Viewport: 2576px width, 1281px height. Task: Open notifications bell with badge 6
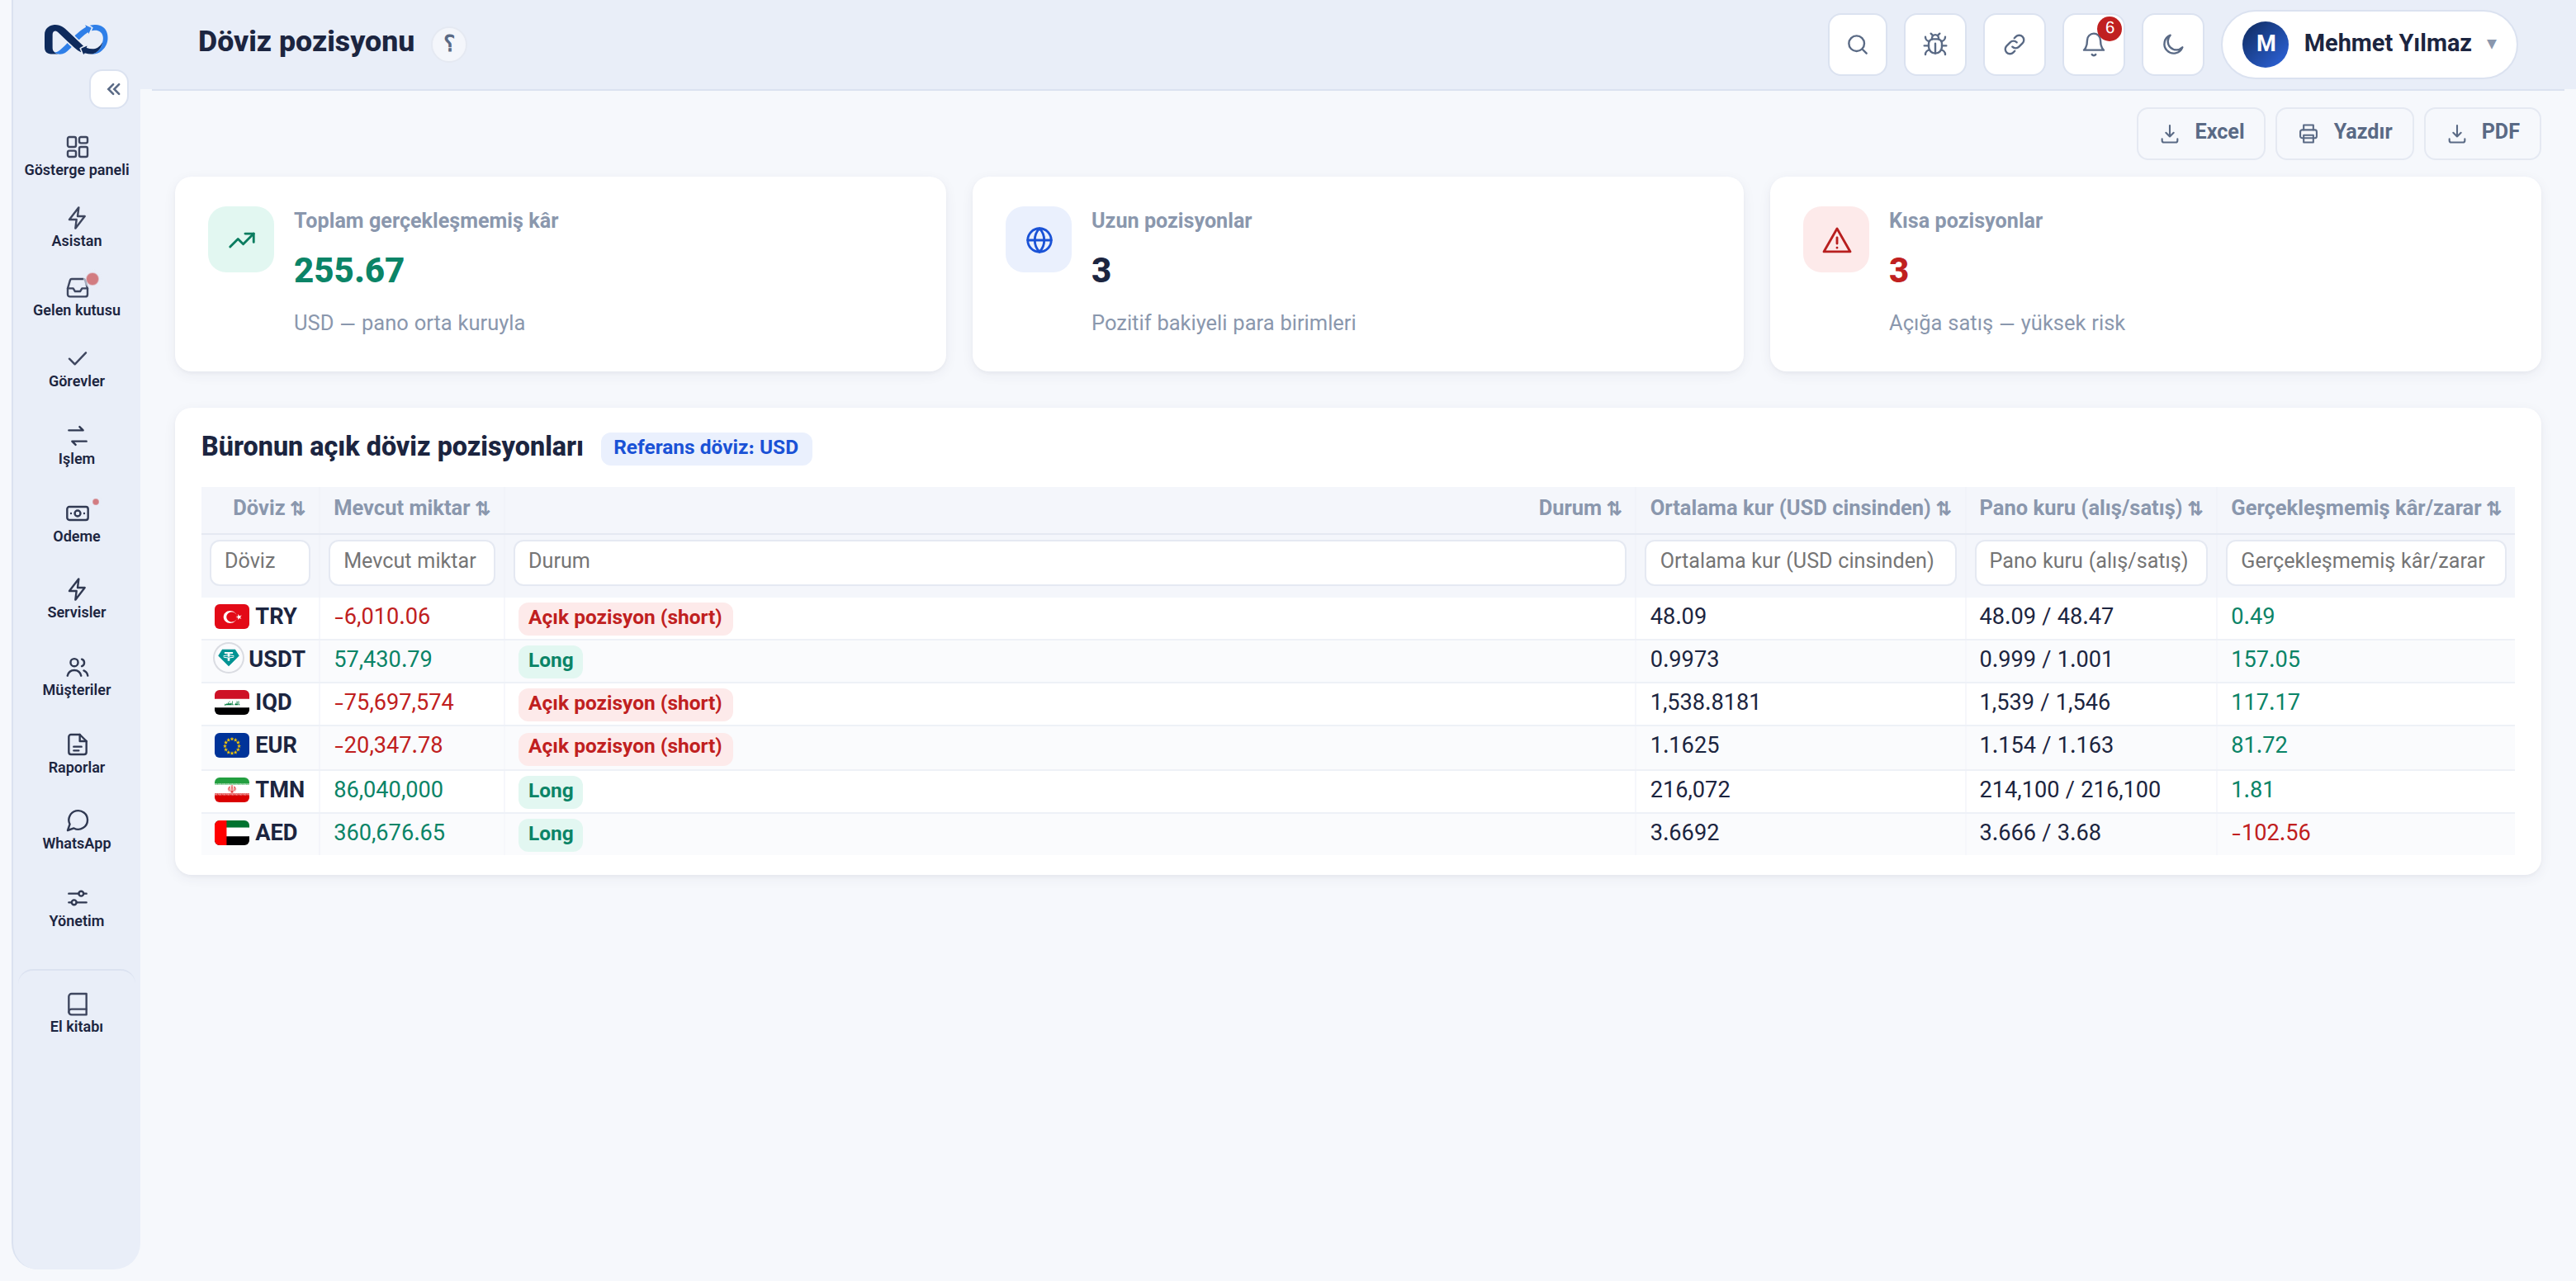pyautogui.click(x=2093, y=44)
